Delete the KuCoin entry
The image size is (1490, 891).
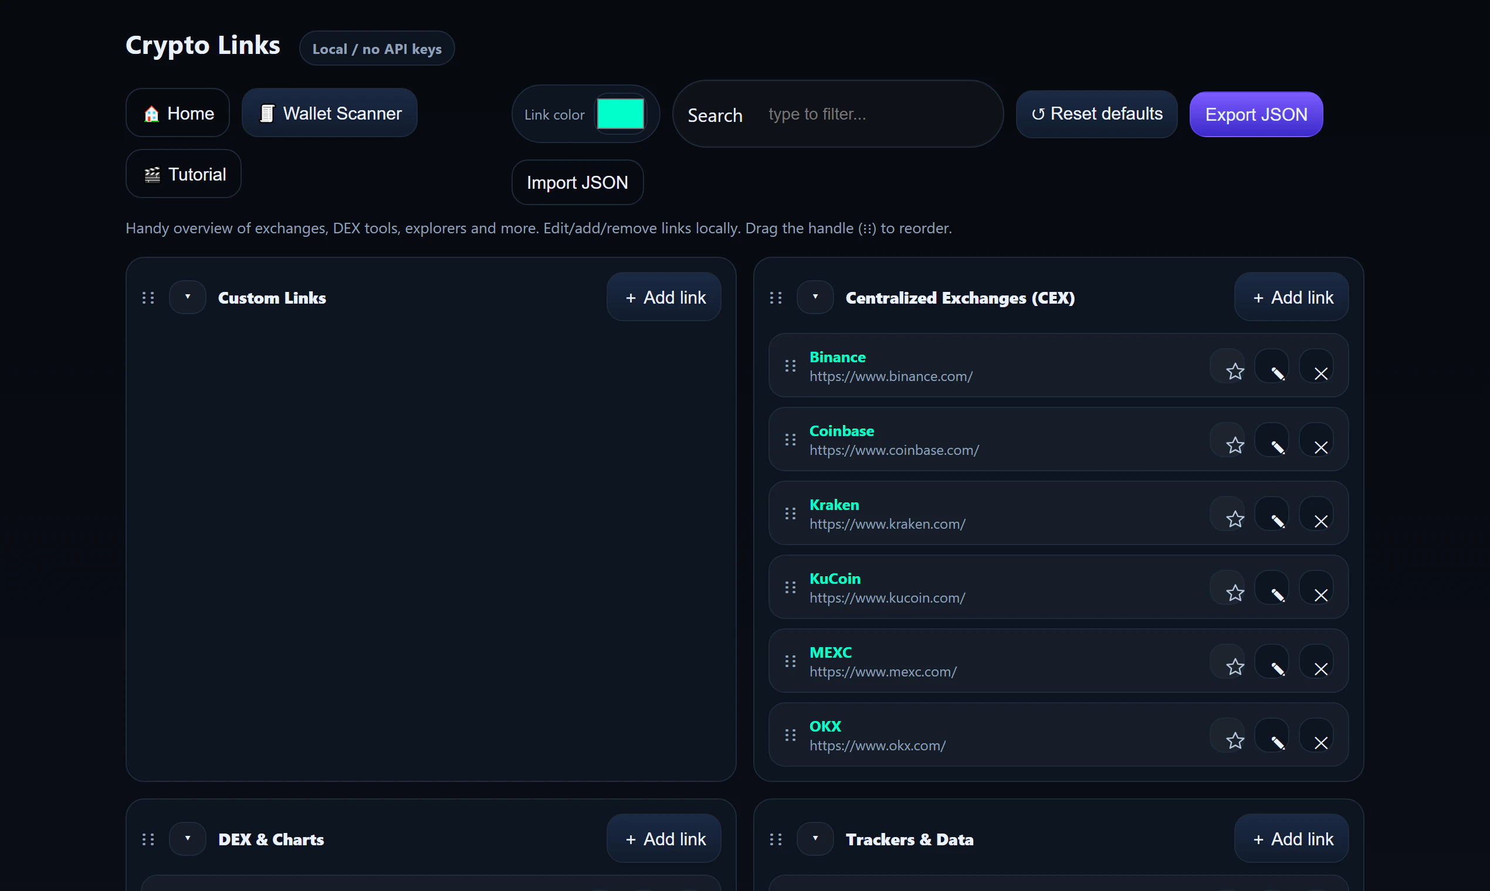click(1316, 587)
